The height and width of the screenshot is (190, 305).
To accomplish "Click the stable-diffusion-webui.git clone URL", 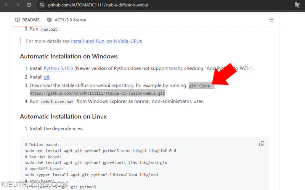I will pos(97,93).
